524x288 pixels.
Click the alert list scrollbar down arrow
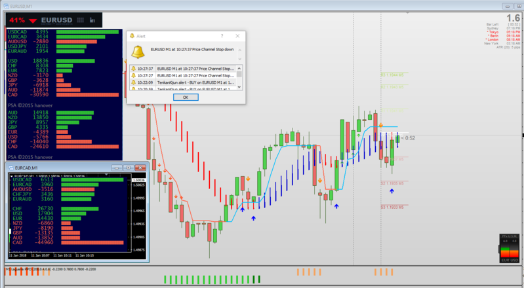click(239, 87)
